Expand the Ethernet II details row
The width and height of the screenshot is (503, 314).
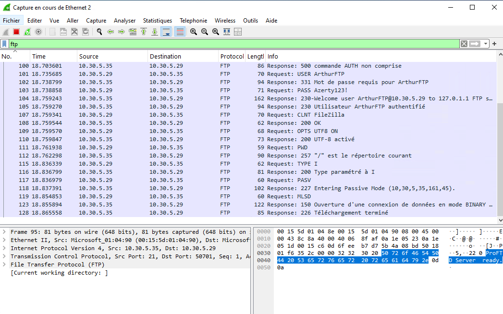tap(4, 240)
